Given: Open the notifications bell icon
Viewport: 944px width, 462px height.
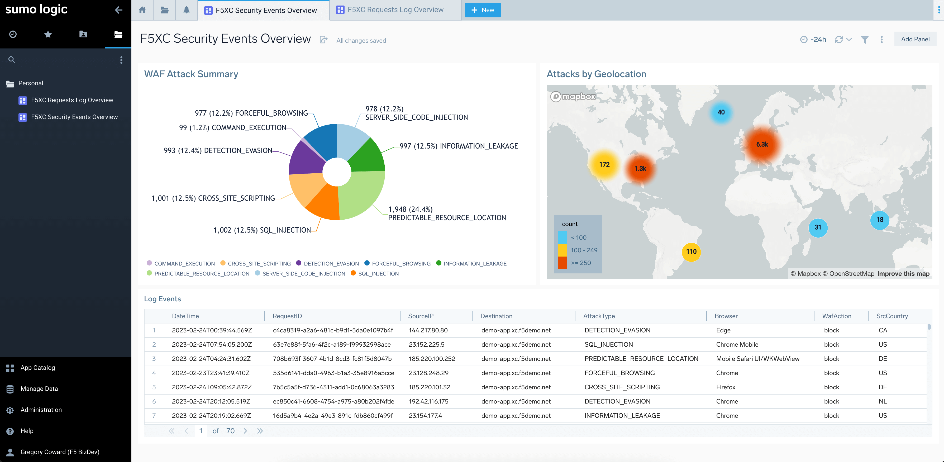Looking at the screenshot, I should (186, 10).
